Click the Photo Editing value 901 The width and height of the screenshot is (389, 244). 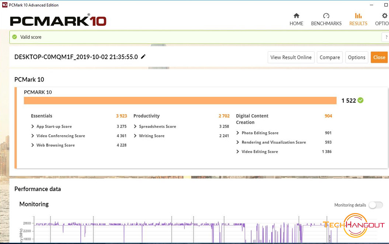click(x=328, y=133)
